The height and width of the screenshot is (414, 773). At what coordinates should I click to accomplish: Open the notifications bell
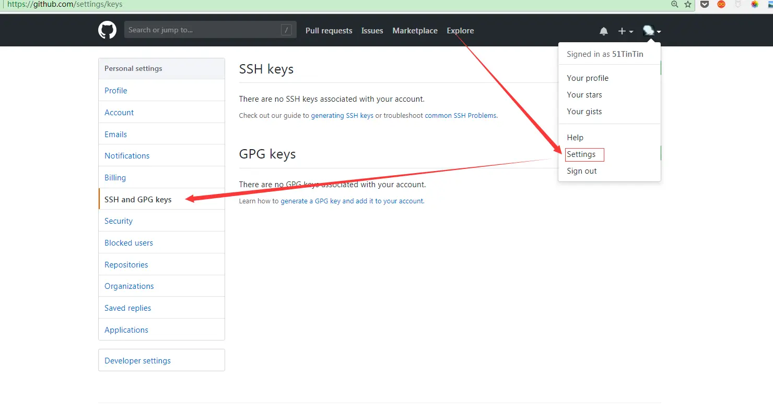click(604, 31)
